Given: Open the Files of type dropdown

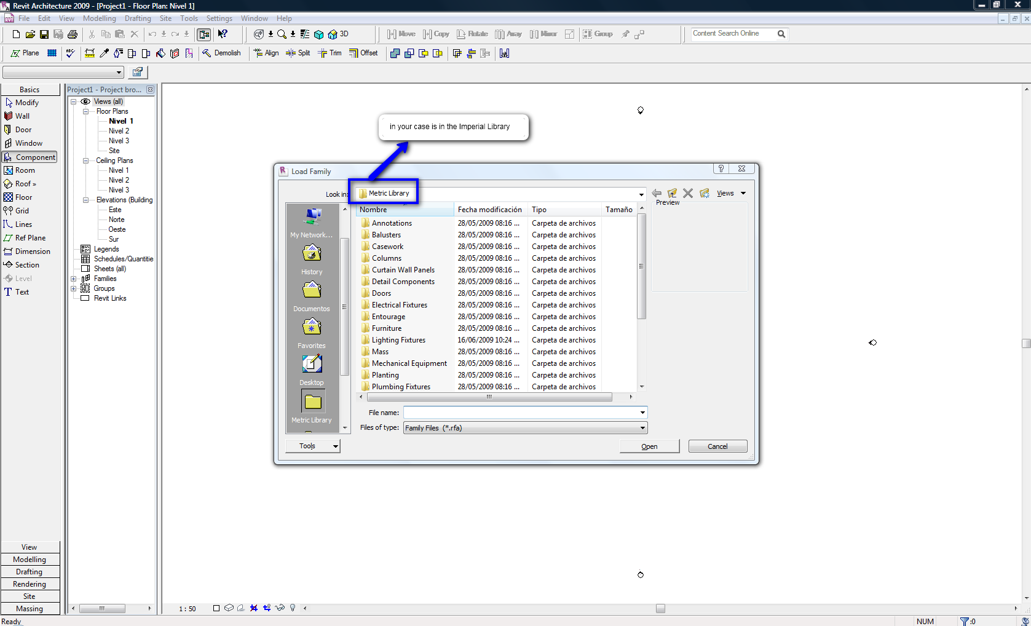Looking at the screenshot, I should click(642, 428).
